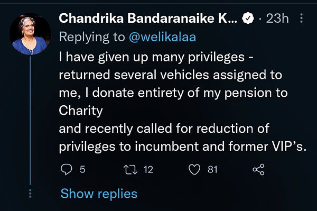This screenshot has width=317, height=211.
Task: Open the tweet by clicking its body text
Action: (x=183, y=102)
